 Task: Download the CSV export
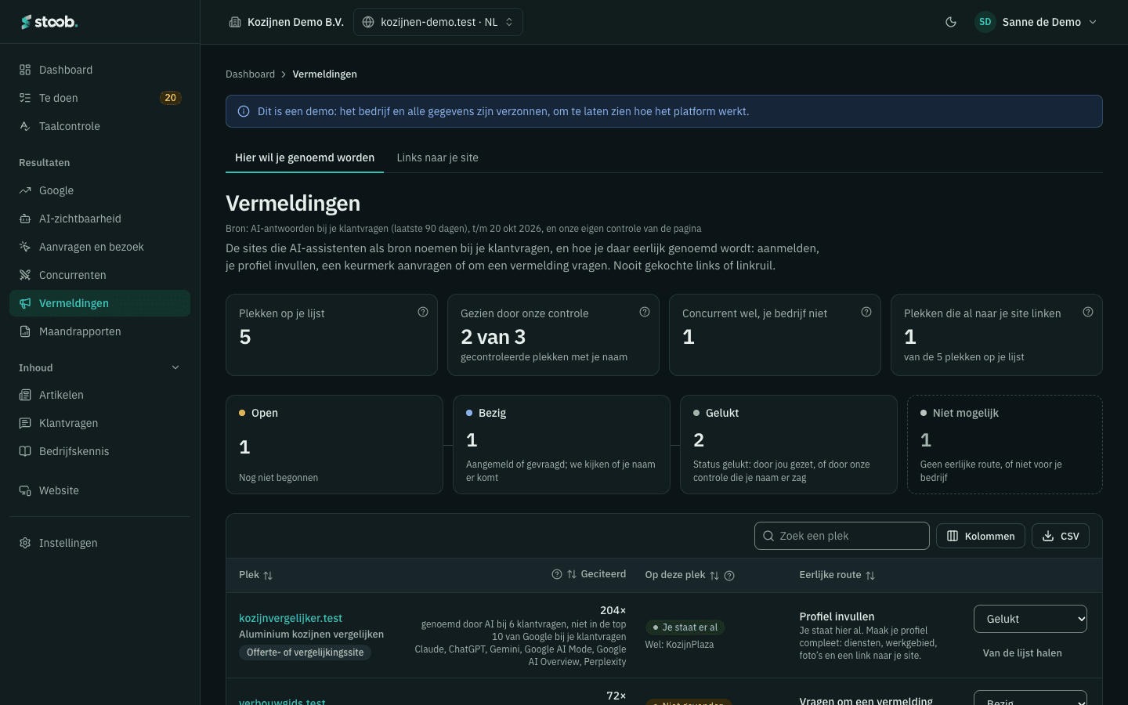[1061, 536]
